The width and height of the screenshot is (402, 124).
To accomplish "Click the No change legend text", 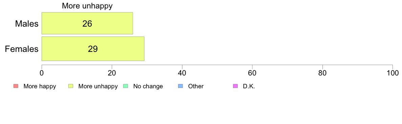I will pyautogui.click(x=148, y=86).
